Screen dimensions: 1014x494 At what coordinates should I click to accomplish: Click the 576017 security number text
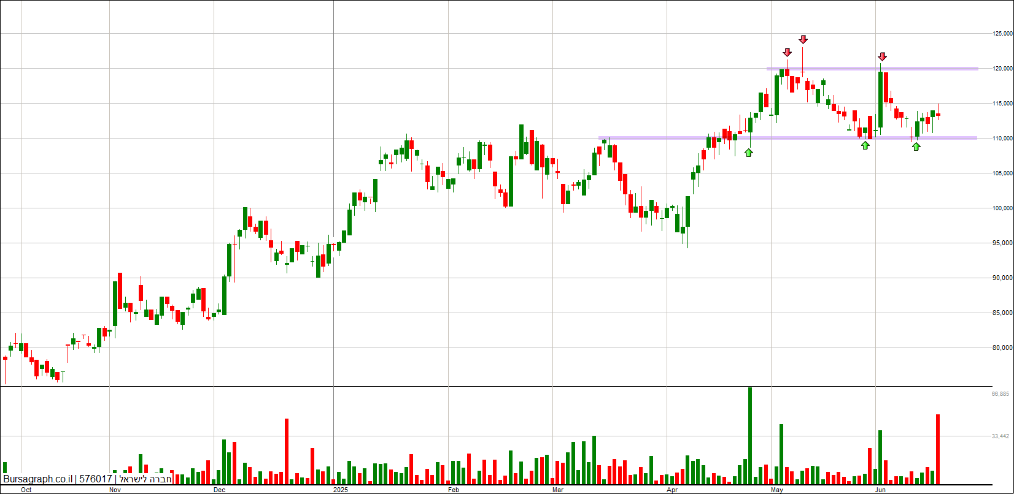[96, 479]
